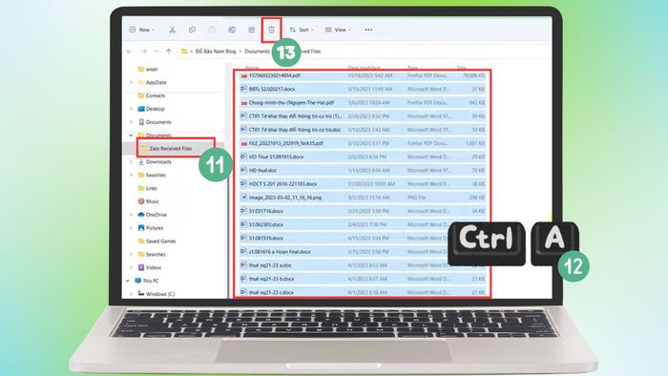Click folder icon in the address bar
Image resolution: width=668 pixels, height=376 pixels.
click(x=184, y=52)
